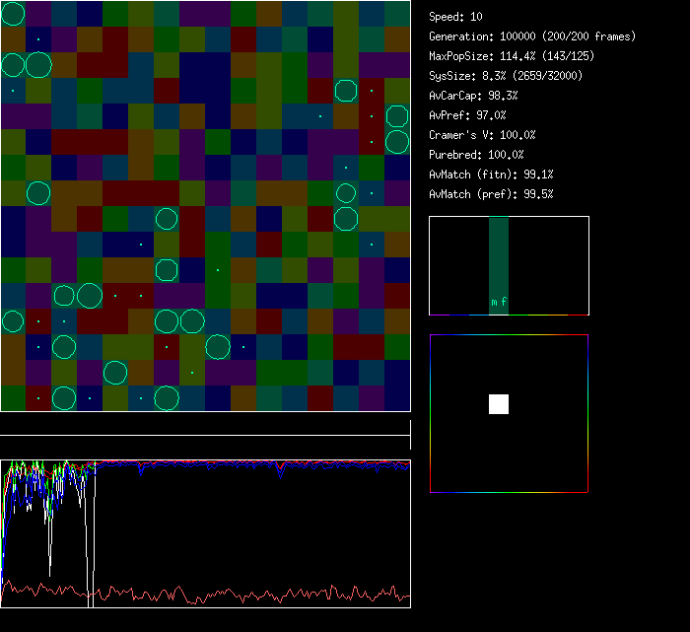690x632 pixels.
Task: Click the AvMatch (pref) statistic
Action: 491,194
